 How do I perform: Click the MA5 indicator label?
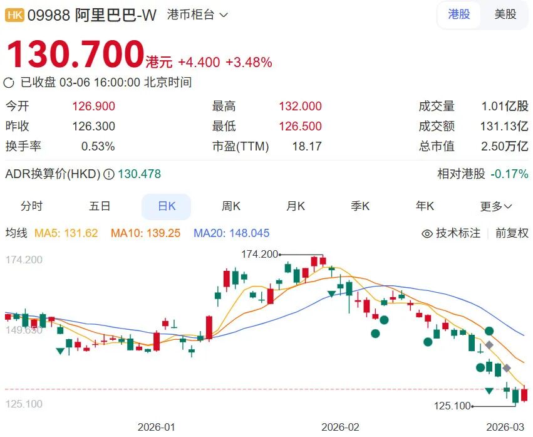point(66,233)
